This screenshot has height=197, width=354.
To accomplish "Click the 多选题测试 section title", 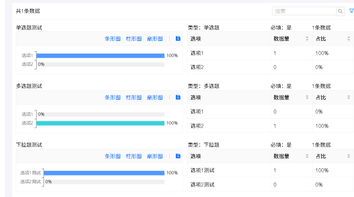I will pos(29,86).
